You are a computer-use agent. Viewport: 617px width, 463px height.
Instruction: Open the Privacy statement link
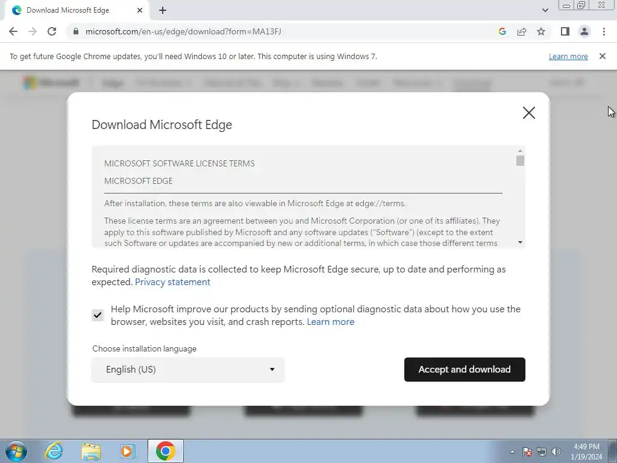(172, 282)
